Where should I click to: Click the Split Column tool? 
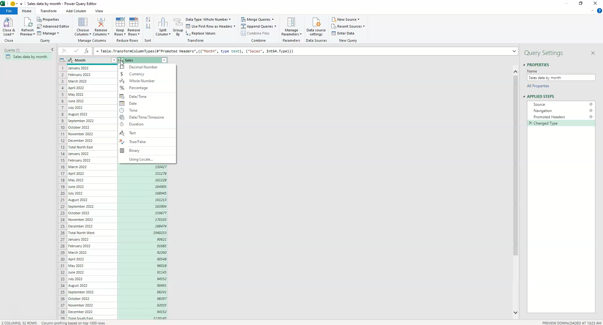click(x=163, y=27)
